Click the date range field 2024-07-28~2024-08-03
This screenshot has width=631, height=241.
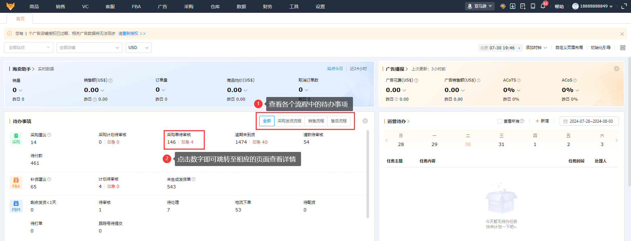589,121
